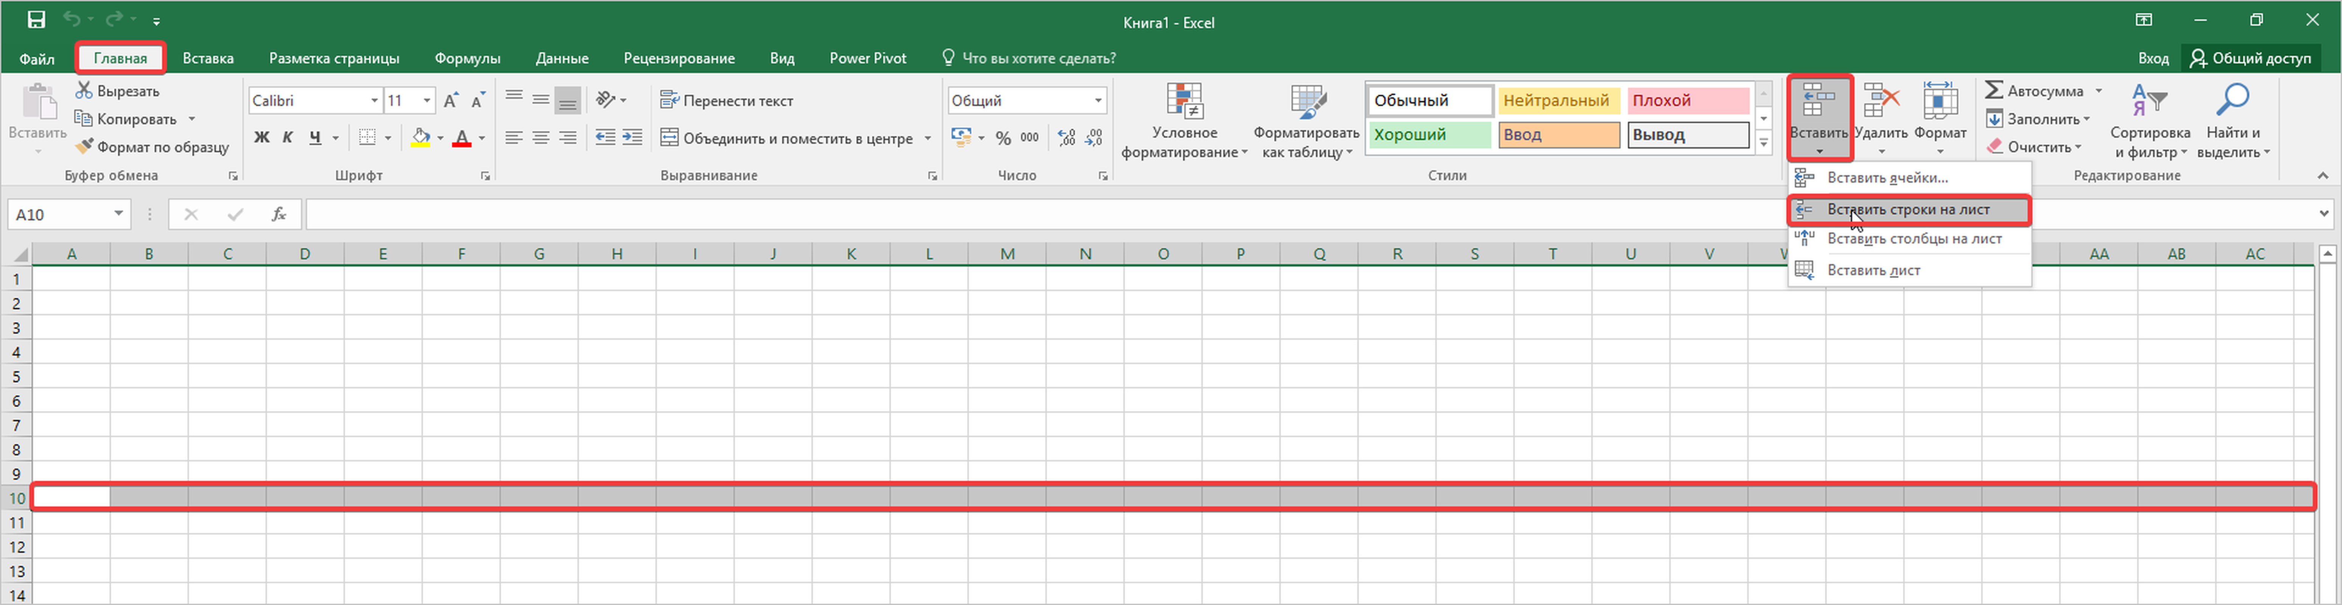The width and height of the screenshot is (2342, 605).
Task: Open the Calibri font name dropdown
Action: coord(374,101)
